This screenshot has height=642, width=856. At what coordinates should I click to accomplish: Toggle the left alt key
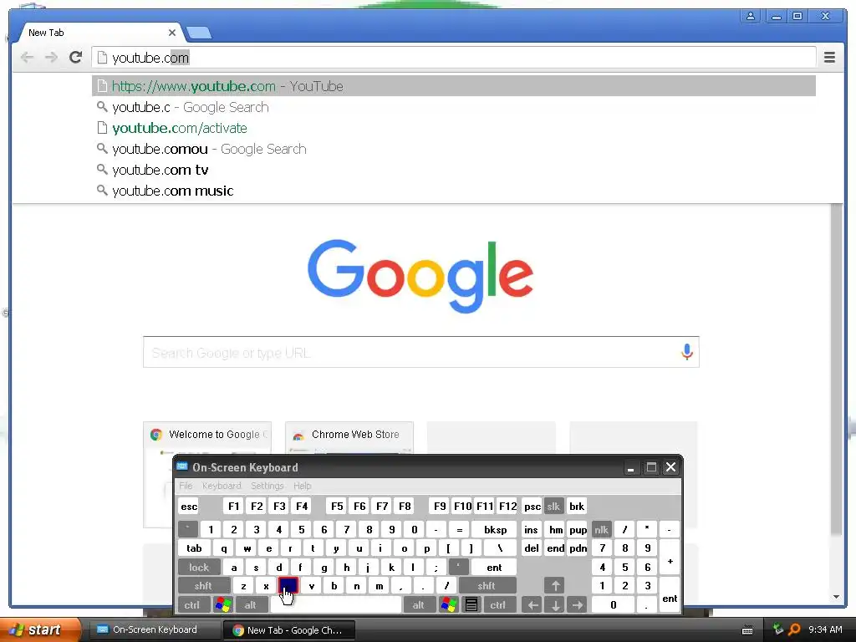(x=251, y=605)
